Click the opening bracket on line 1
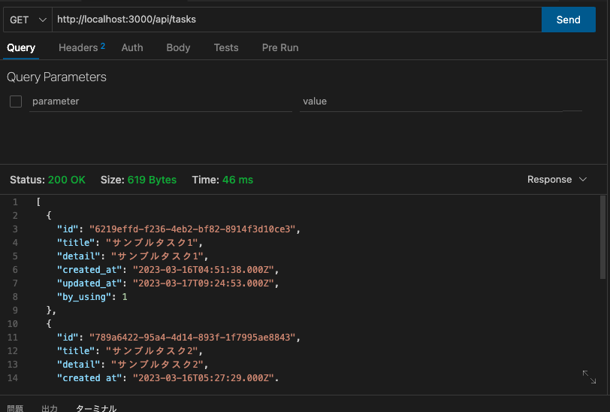610x412 pixels. [38, 201]
